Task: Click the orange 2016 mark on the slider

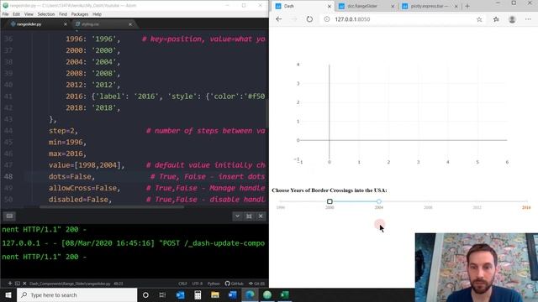Action: (526, 207)
